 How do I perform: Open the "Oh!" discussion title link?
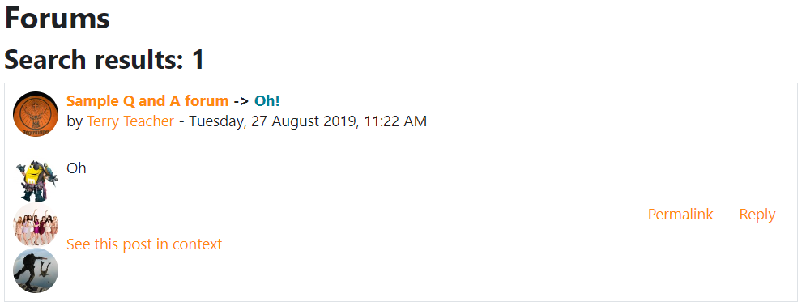tap(267, 101)
